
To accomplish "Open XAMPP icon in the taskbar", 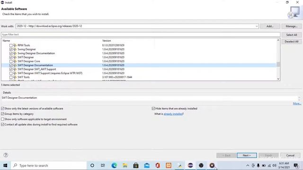I will click(x=169, y=165).
